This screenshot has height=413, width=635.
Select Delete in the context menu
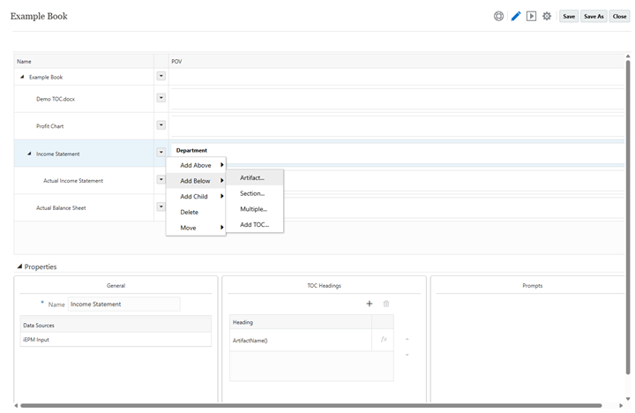[x=190, y=212]
